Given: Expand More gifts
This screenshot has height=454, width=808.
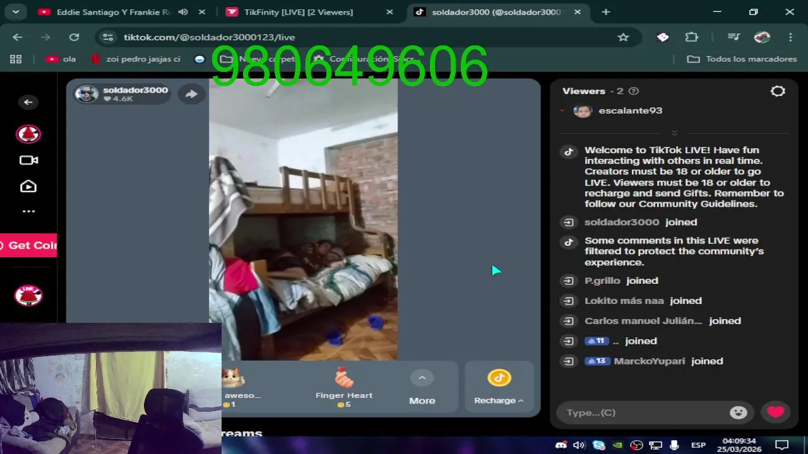Looking at the screenshot, I should pos(422,387).
